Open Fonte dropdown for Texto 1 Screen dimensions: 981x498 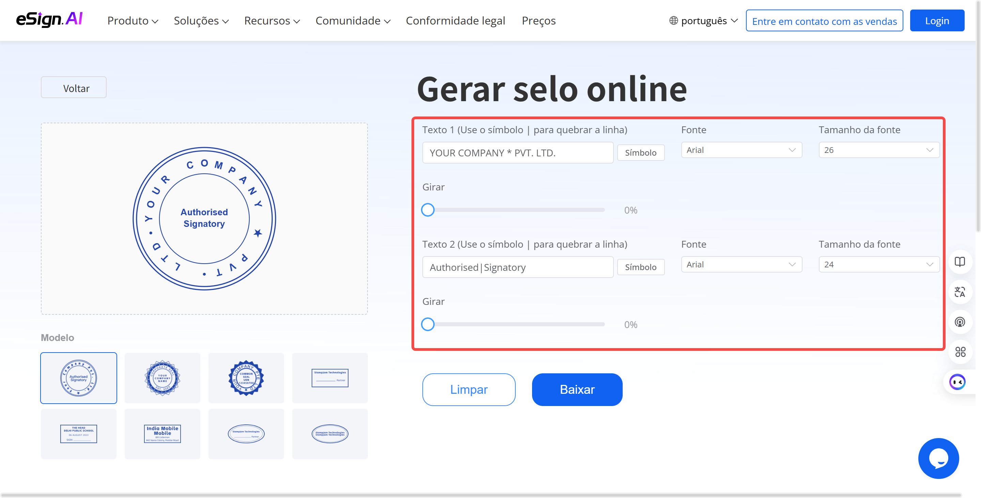coord(742,150)
